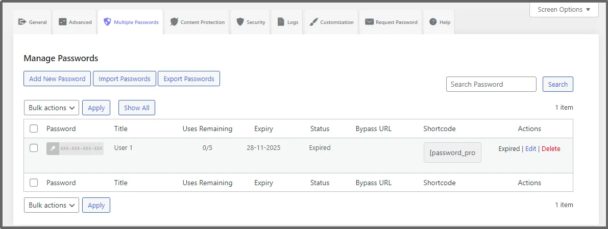
Task: Click the General tab icon
Action: click(22, 22)
